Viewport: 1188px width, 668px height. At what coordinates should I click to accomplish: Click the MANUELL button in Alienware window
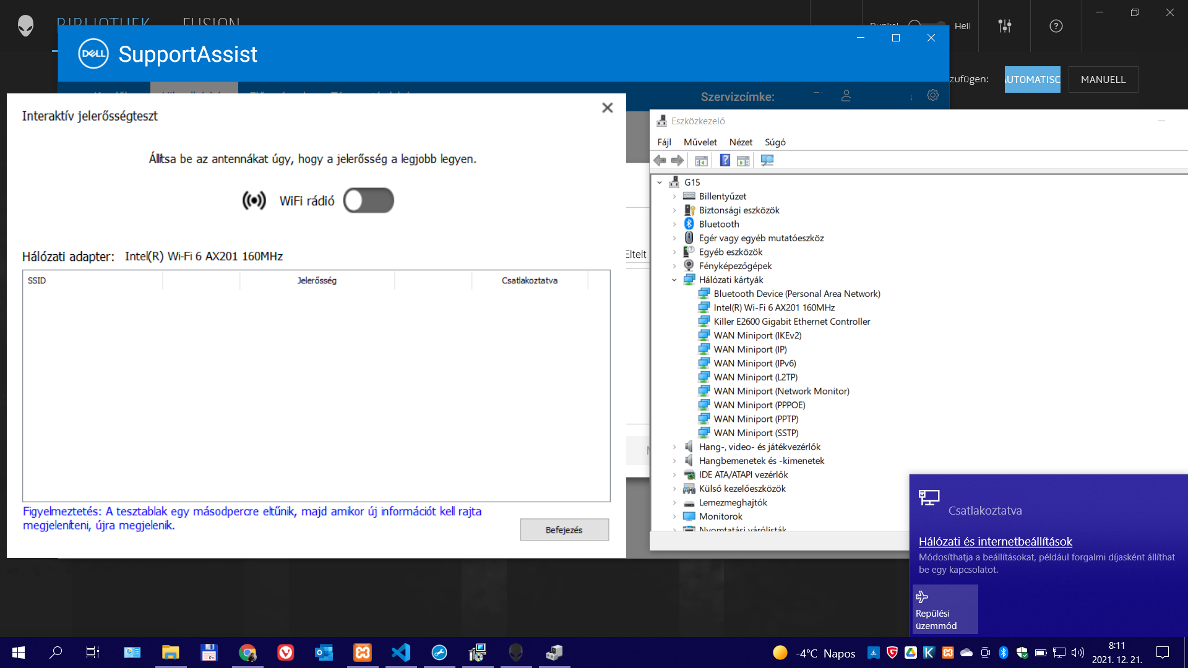(x=1103, y=80)
